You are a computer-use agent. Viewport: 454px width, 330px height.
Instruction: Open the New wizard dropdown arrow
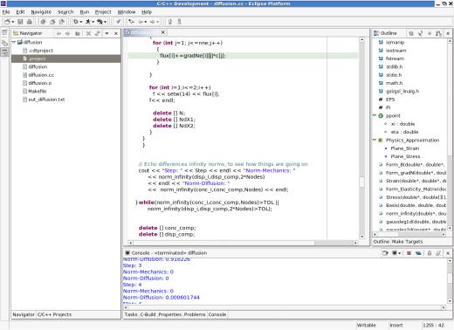coord(12,22)
